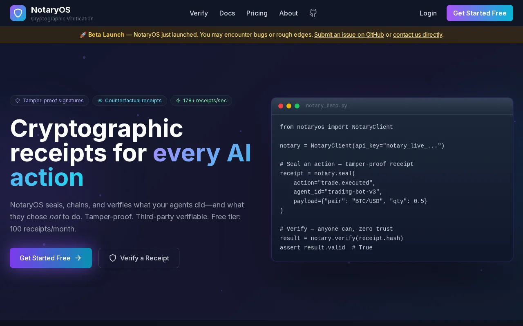Click the 'Beta Launch' banner text
Screen dimensions: 523x326
pos(106,35)
